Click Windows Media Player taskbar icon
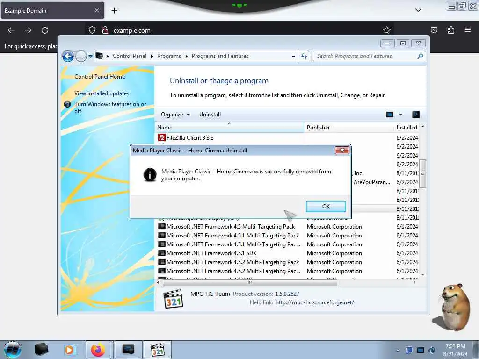 coord(69,350)
